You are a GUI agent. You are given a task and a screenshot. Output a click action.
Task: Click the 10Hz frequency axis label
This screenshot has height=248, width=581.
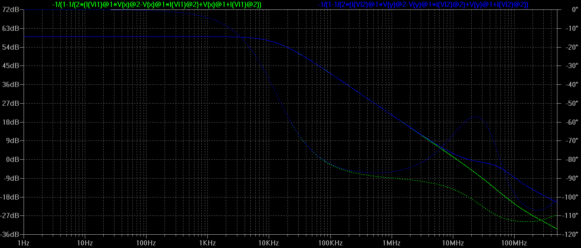coord(85,243)
